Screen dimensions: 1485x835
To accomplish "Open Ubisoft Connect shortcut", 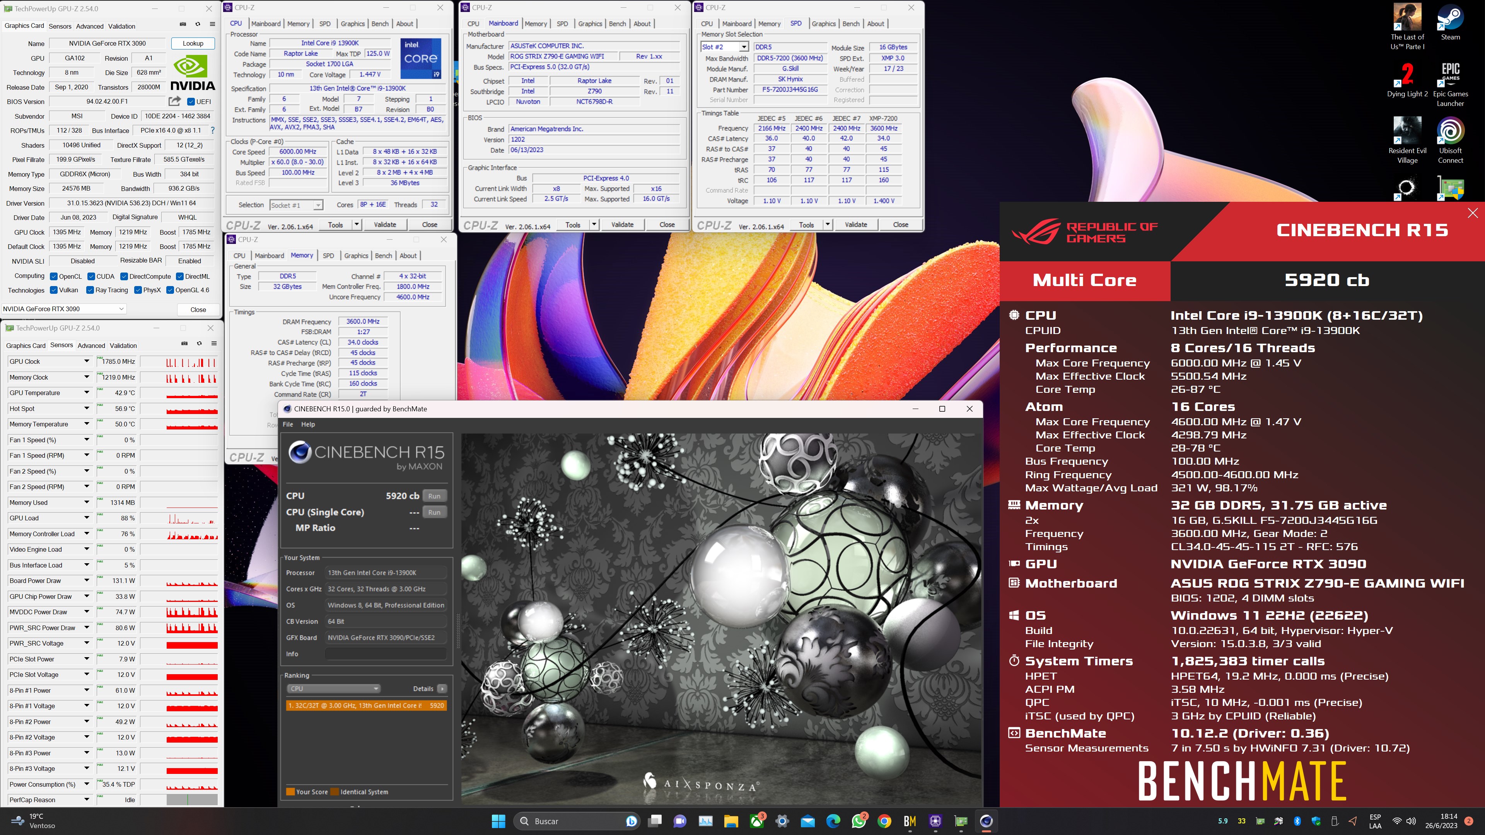I will tap(1451, 141).
